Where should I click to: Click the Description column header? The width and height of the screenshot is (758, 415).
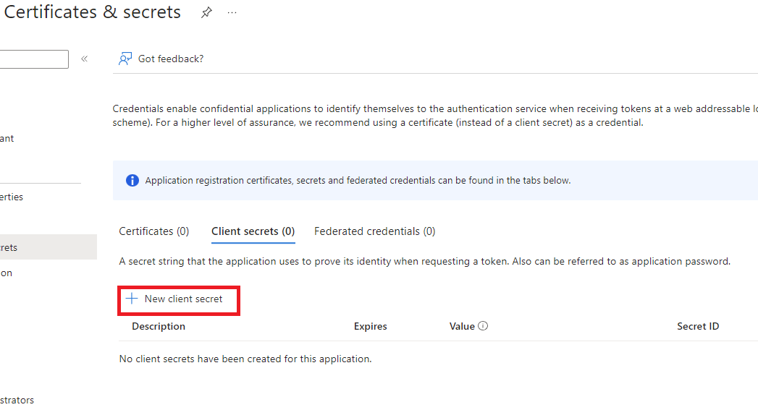click(159, 326)
